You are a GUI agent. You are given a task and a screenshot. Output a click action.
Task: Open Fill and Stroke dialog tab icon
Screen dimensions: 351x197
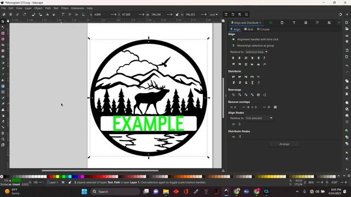317,22
